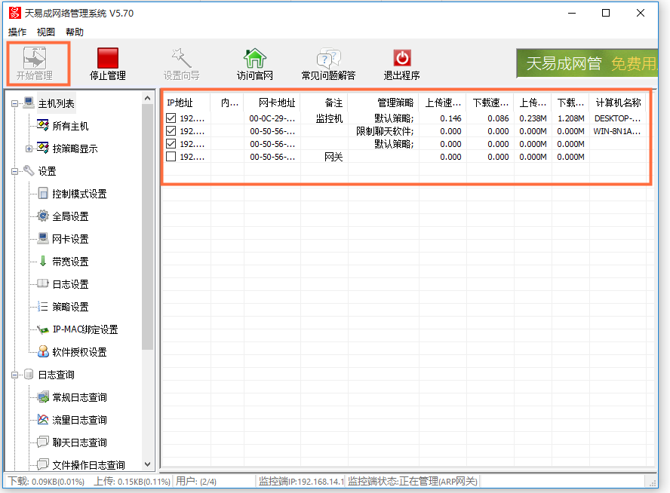Select 带宽设置 green arrow item
The image size is (670, 493).
(70, 262)
